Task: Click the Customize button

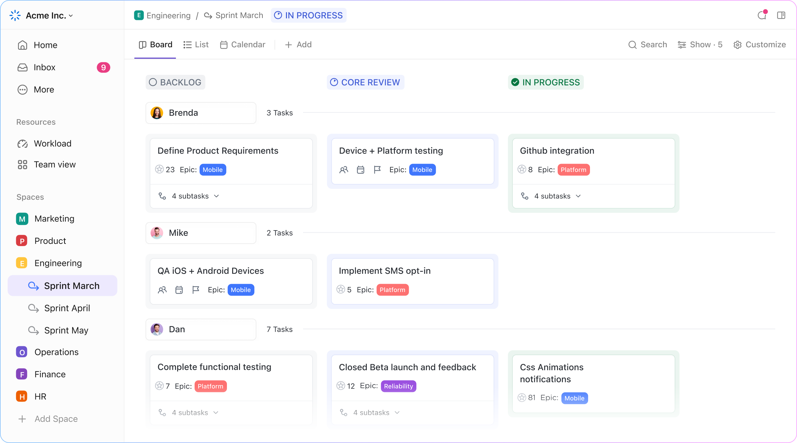Action: 759,44
